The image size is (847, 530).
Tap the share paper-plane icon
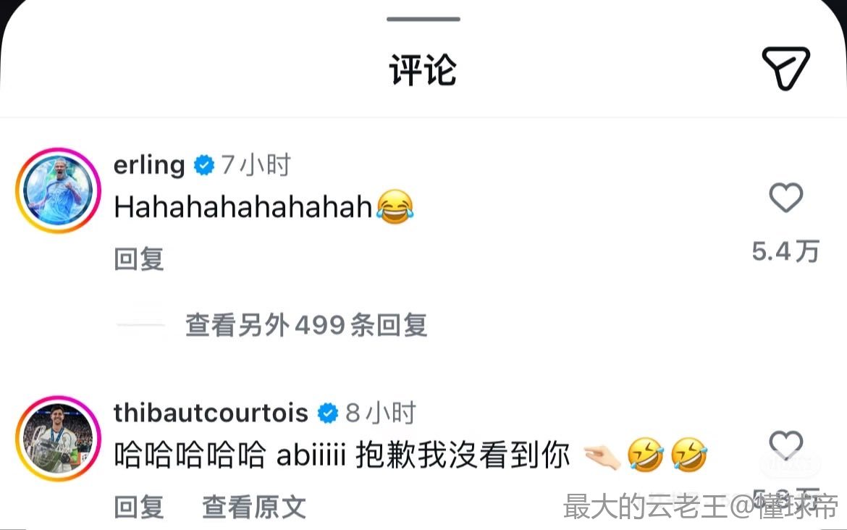click(786, 69)
